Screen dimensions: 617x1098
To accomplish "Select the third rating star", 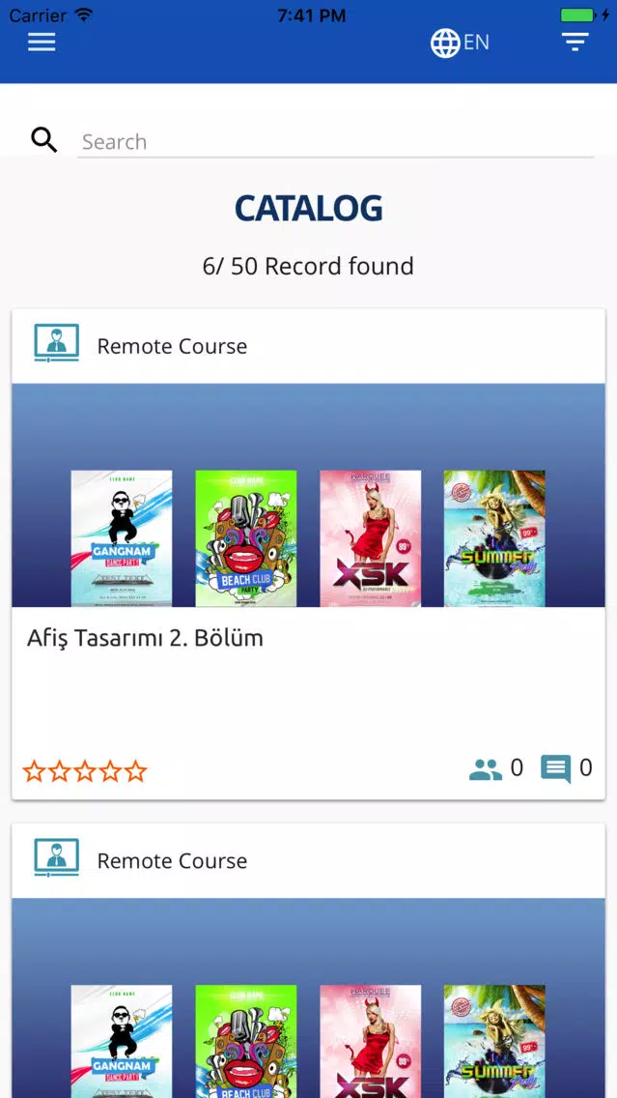I will 85,771.
